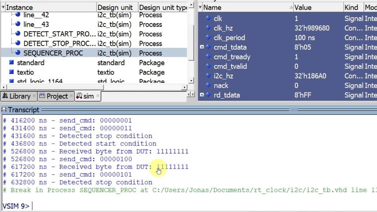Sort objects by the Kind column header
The width and height of the screenshot is (377, 212).
click(x=353, y=7)
